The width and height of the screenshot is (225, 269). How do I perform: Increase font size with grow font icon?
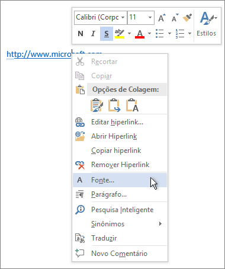click(162, 18)
